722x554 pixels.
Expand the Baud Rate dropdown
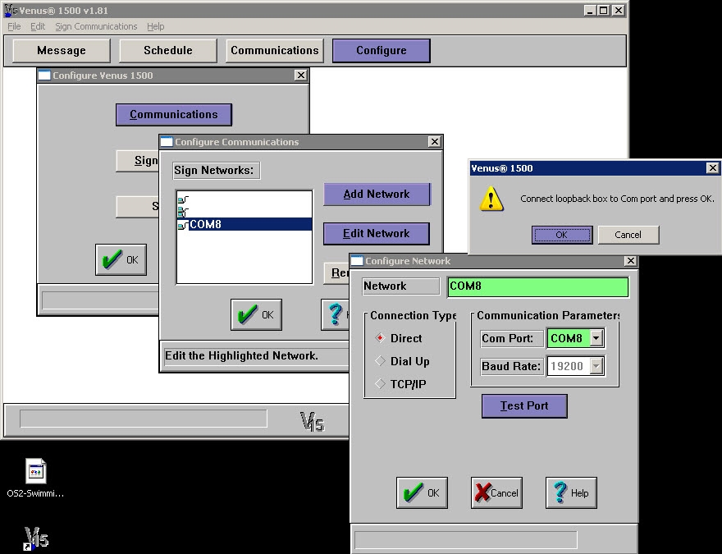[x=596, y=366]
